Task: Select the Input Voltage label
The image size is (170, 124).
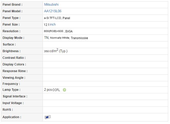Action: 13,103
